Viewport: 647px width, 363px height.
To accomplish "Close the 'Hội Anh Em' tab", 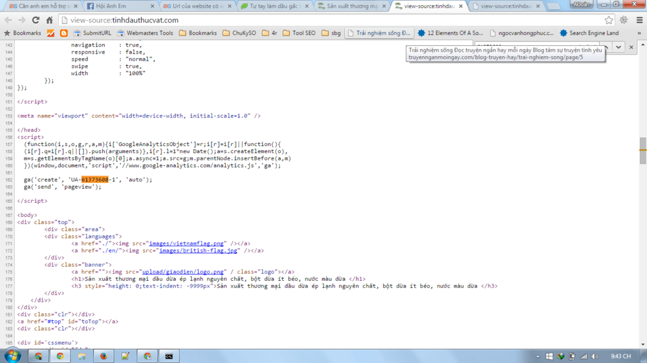I will tap(152, 6).
